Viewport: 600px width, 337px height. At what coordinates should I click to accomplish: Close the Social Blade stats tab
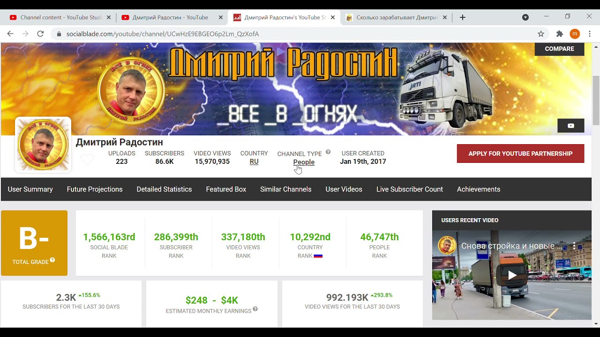[x=333, y=17]
